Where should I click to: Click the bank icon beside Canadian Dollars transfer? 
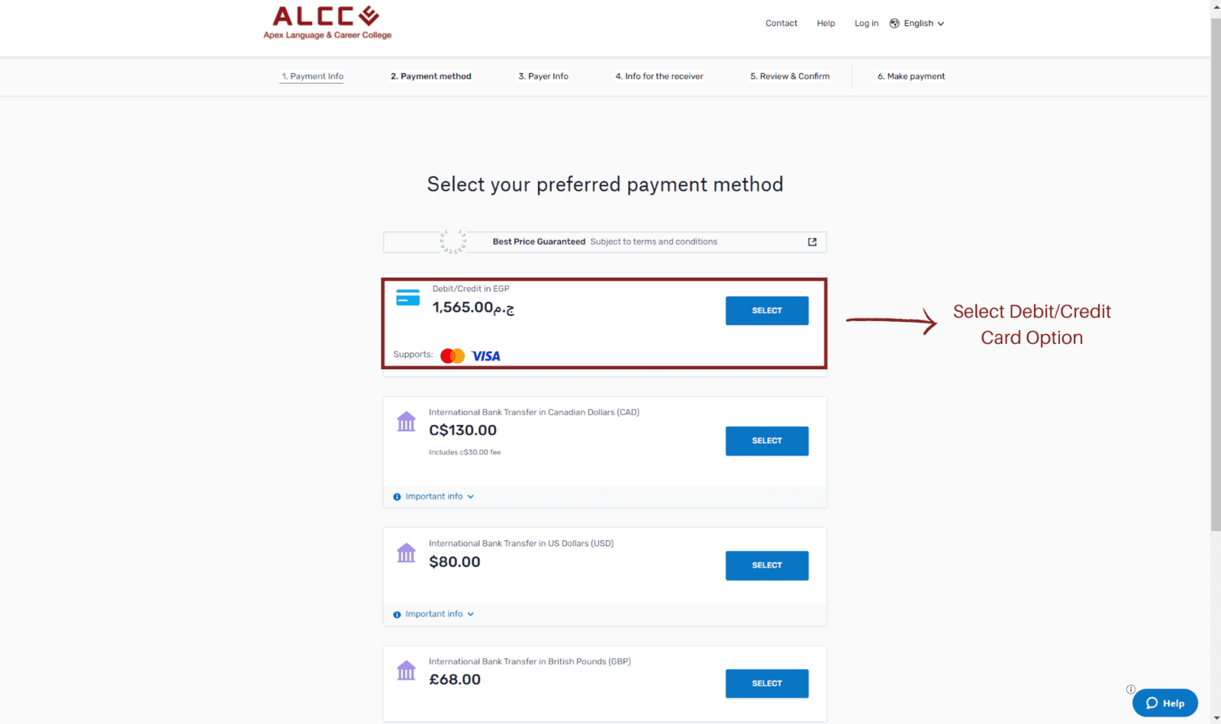point(406,421)
